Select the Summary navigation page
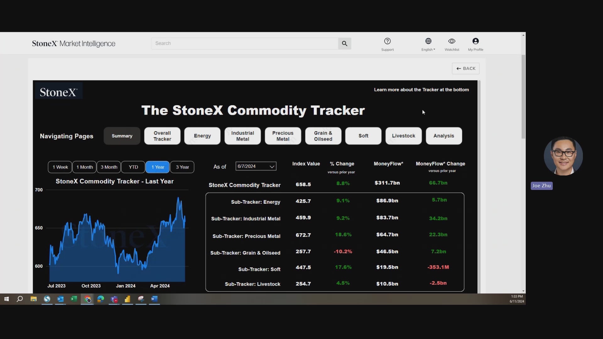The image size is (603, 339). pos(122,136)
